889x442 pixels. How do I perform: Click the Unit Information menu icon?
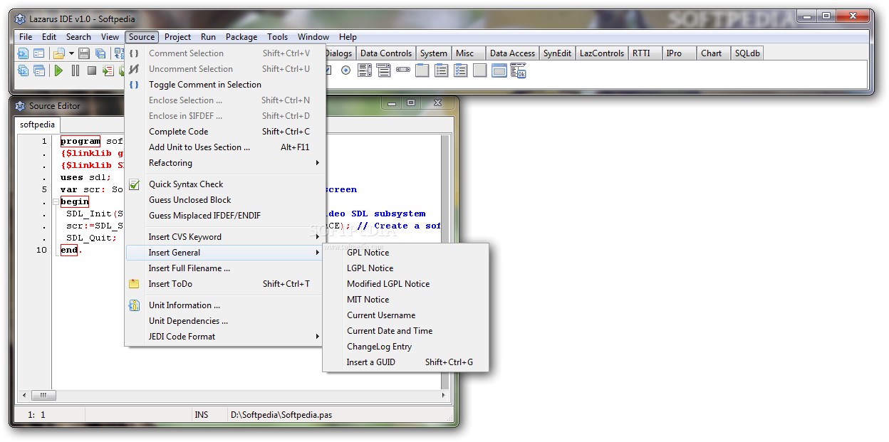point(134,305)
